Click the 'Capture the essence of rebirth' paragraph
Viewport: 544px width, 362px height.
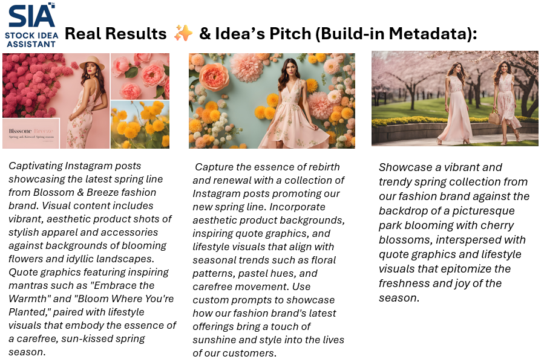click(x=269, y=260)
